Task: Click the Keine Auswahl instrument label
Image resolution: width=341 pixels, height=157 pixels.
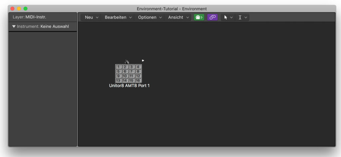Action: click(55, 27)
